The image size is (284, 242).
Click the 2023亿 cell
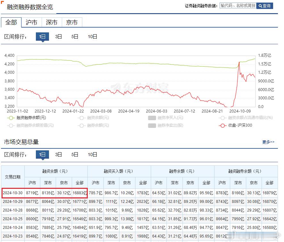pos(143,202)
